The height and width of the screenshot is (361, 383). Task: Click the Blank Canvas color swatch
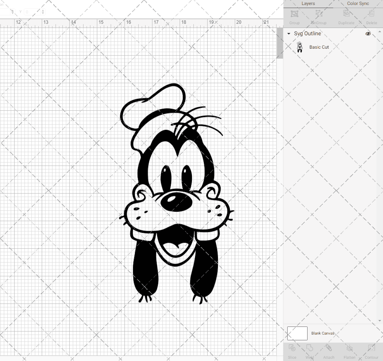[297, 333]
